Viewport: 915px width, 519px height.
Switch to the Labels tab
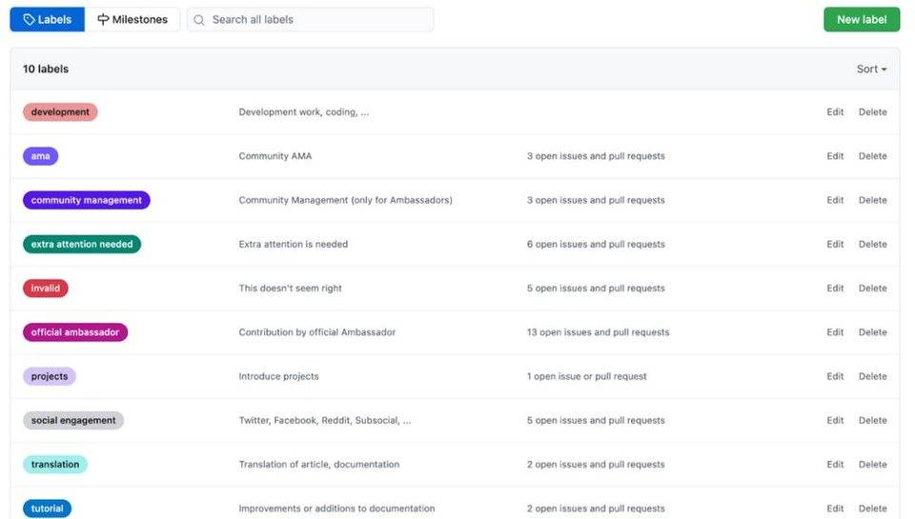click(48, 20)
